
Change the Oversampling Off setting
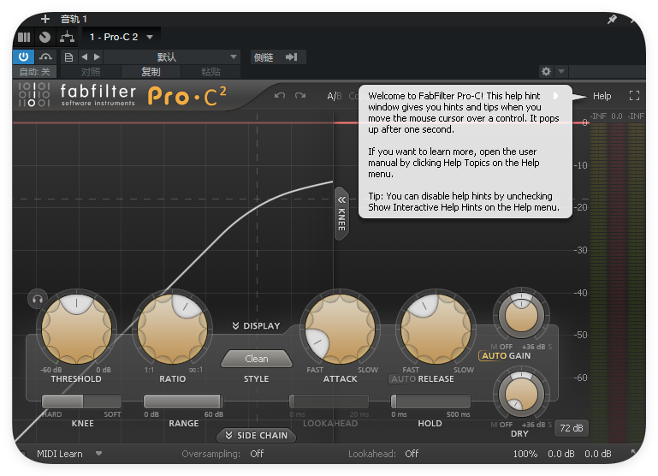tap(257, 454)
